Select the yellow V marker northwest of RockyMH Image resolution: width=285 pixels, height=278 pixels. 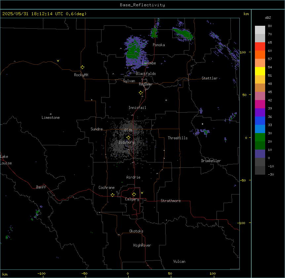58,61
